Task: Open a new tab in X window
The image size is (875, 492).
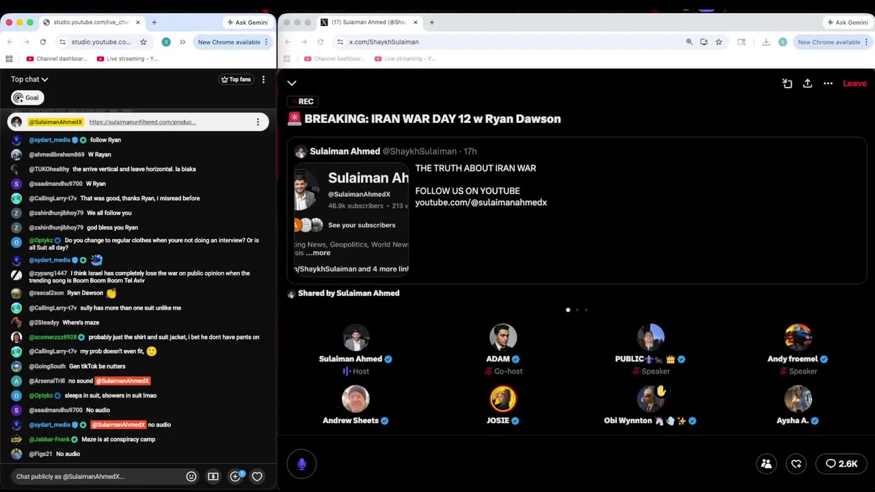Action: pos(431,23)
